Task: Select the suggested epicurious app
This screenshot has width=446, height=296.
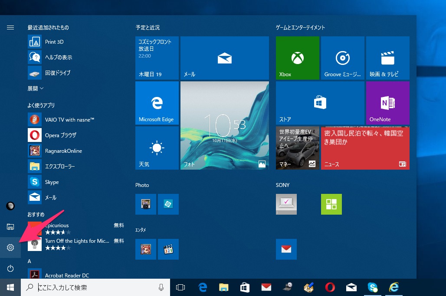Action: coord(75,228)
